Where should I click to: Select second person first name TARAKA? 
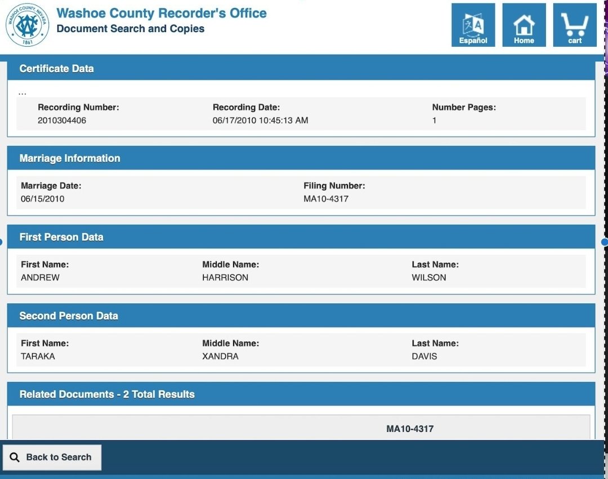pyautogui.click(x=38, y=356)
